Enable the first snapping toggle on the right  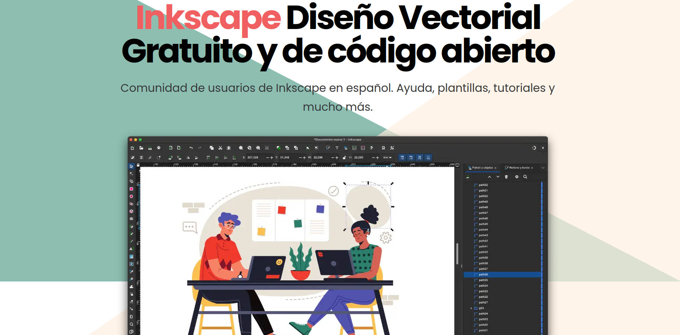click(402, 157)
